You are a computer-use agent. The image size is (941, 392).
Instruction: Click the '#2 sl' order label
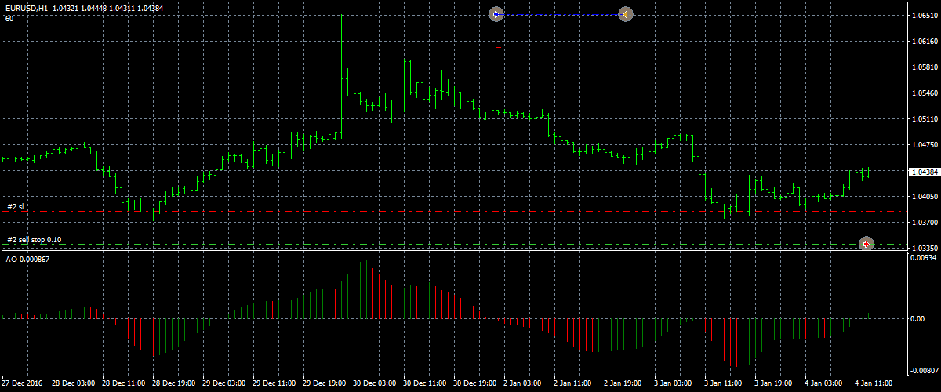[16, 206]
